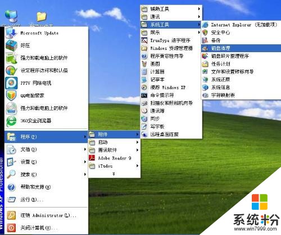Open 画图 paint icon
Viewport: 281px width, 235px height.
(144, 64)
